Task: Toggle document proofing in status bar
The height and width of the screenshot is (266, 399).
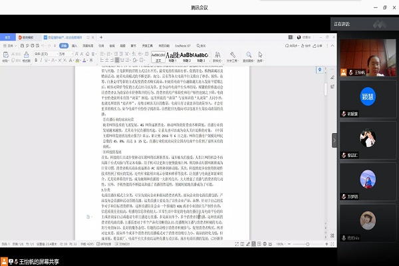Action: [x=122, y=244]
